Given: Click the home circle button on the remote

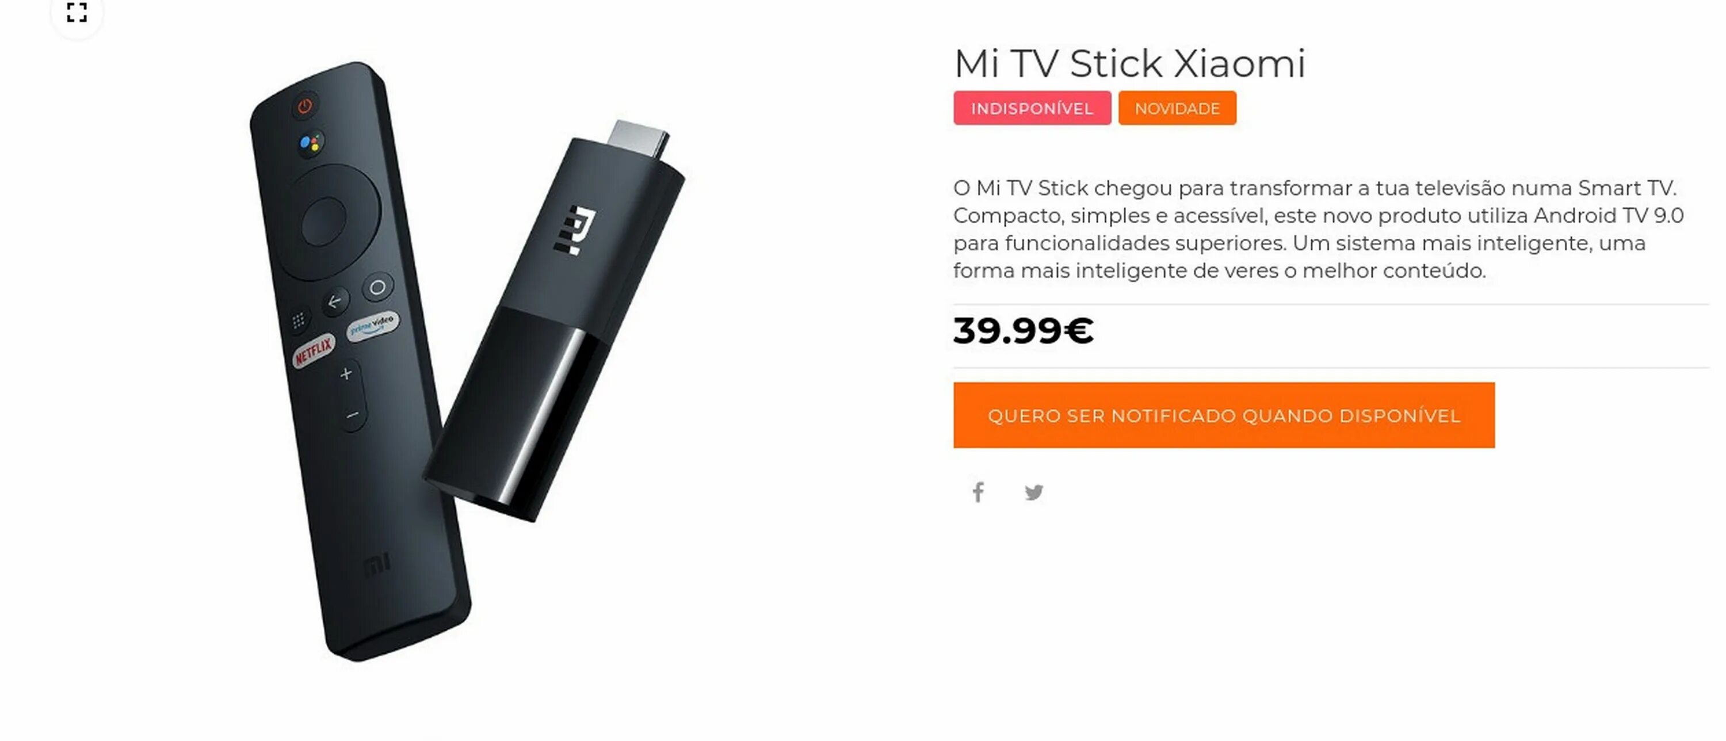Looking at the screenshot, I should coord(378,288).
